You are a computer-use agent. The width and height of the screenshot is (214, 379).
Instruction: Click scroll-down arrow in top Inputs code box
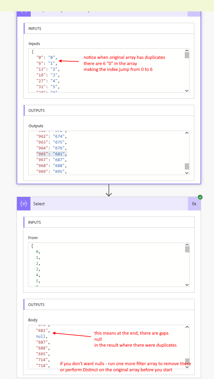pos(187,90)
